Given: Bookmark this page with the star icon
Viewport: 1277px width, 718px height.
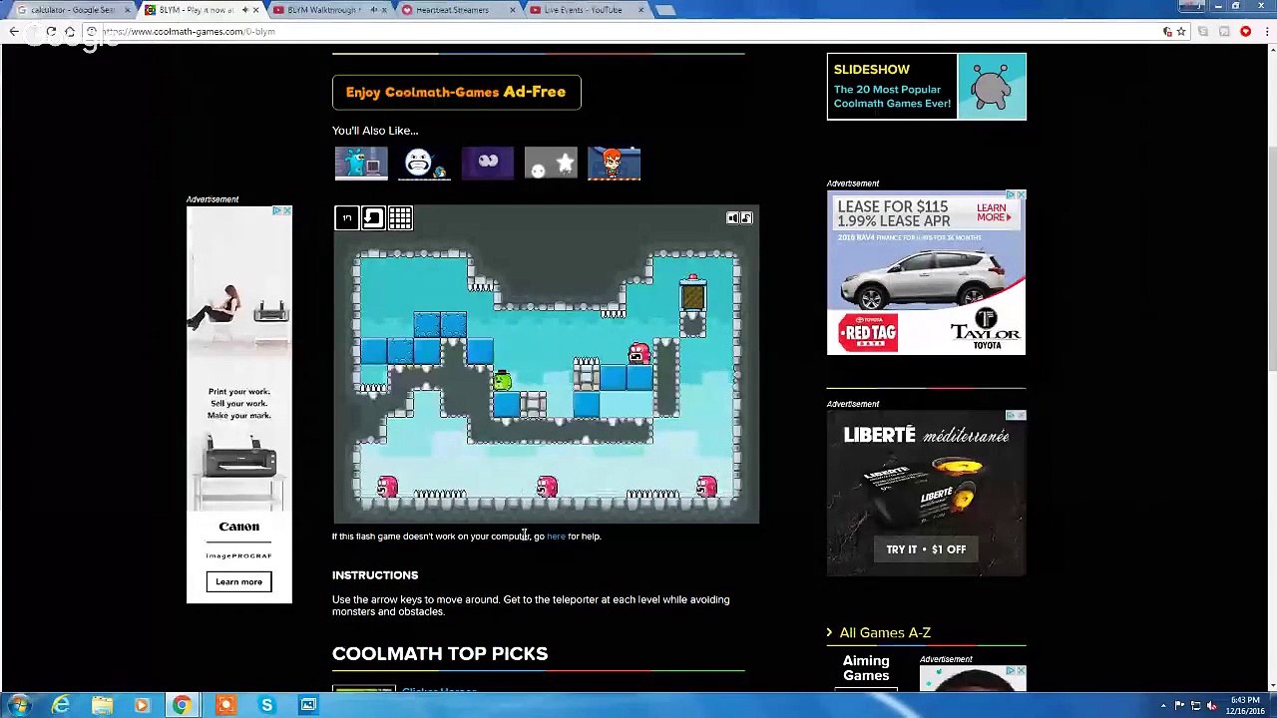Looking at the screenshot, I should click(x=1181, y=32).
